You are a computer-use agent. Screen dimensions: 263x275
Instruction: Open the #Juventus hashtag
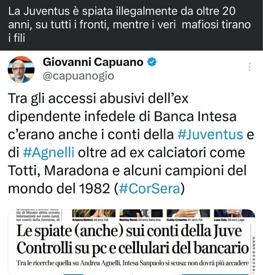pyautogui.click(x=210, y=135)
